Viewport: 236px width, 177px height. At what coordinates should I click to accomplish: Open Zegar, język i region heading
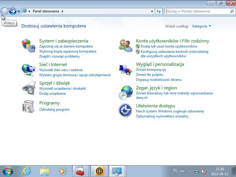[156, 88]
